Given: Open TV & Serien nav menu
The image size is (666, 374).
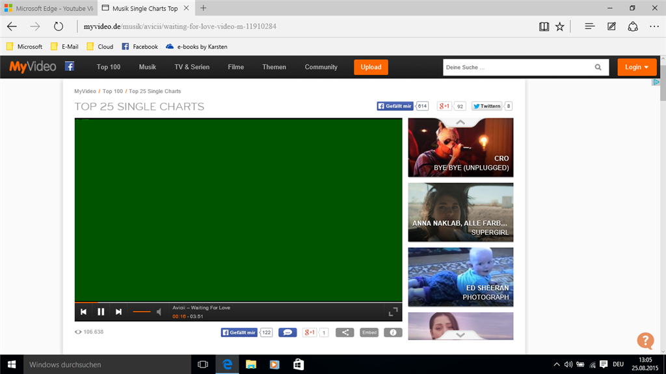Looking at the screenshot, I should click(192, 67).
